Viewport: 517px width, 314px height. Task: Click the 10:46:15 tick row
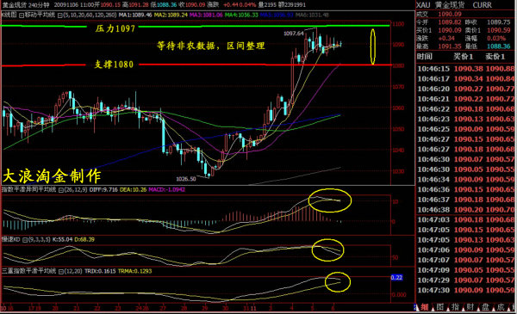465,69
